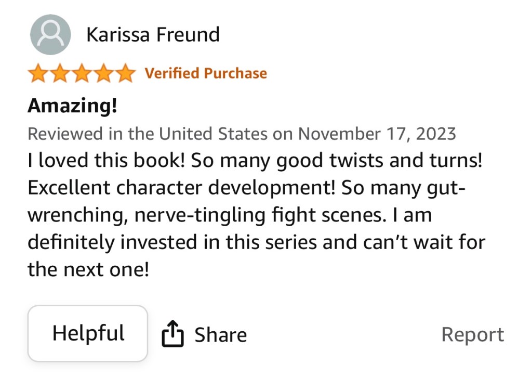532x390 pixels.
Task: Click the Share text label
Action: pos(220,335)
